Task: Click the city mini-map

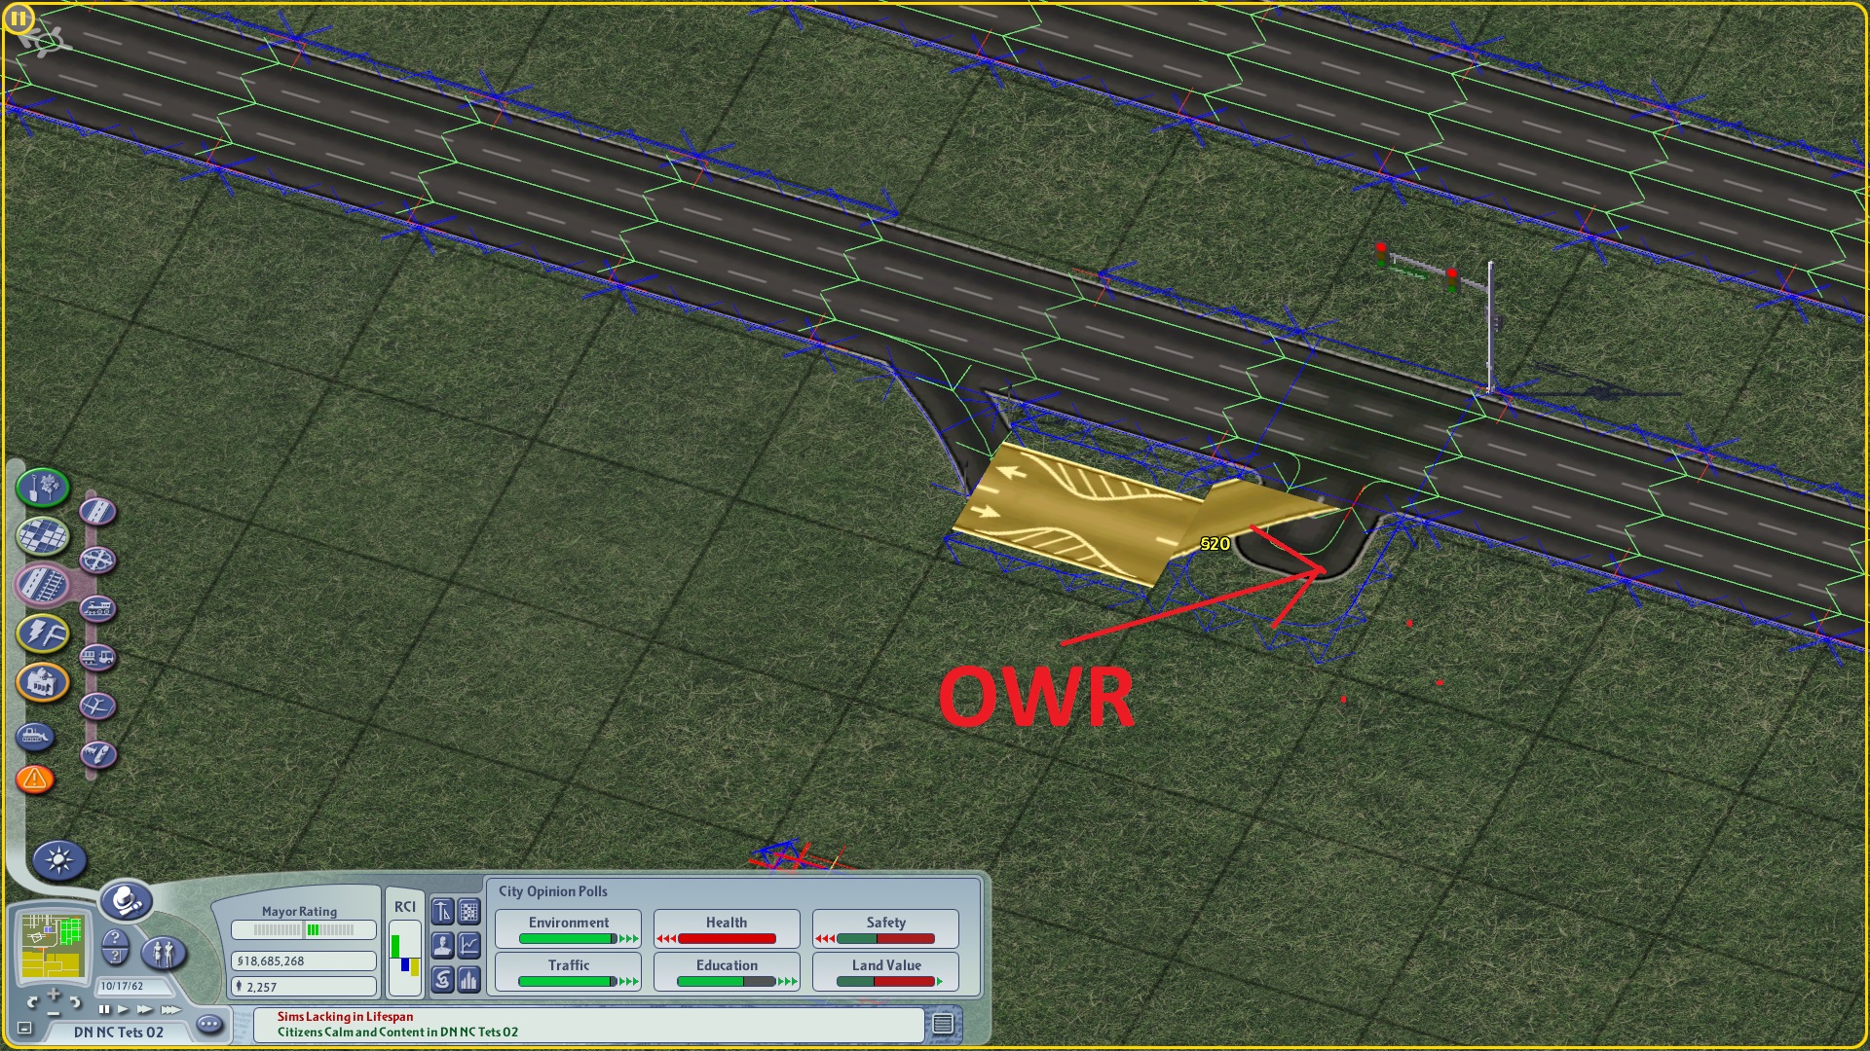Action: coord(53,945)
